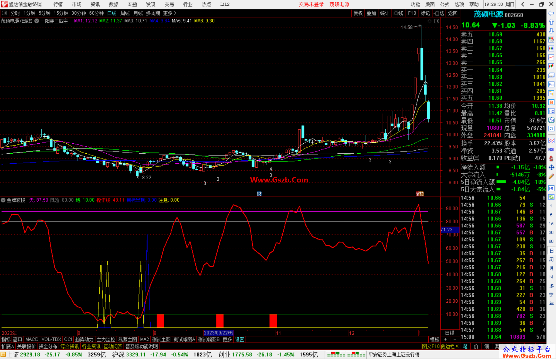Click the 返回 return button
The width and height of the screenshot is (556, 359).
click(x=453, y=13)
